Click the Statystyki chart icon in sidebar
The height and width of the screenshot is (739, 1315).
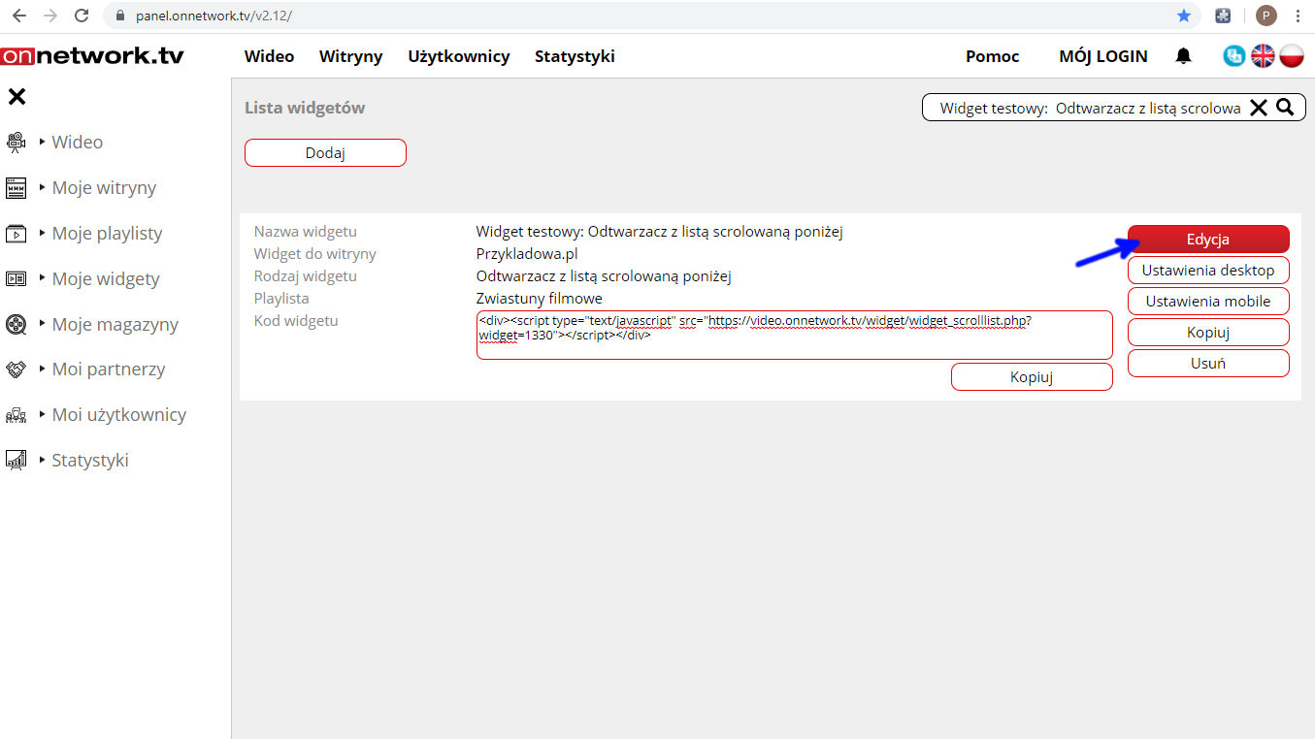click(16, 461)
